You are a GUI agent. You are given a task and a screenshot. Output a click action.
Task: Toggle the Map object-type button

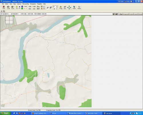(x=121, y=14)
